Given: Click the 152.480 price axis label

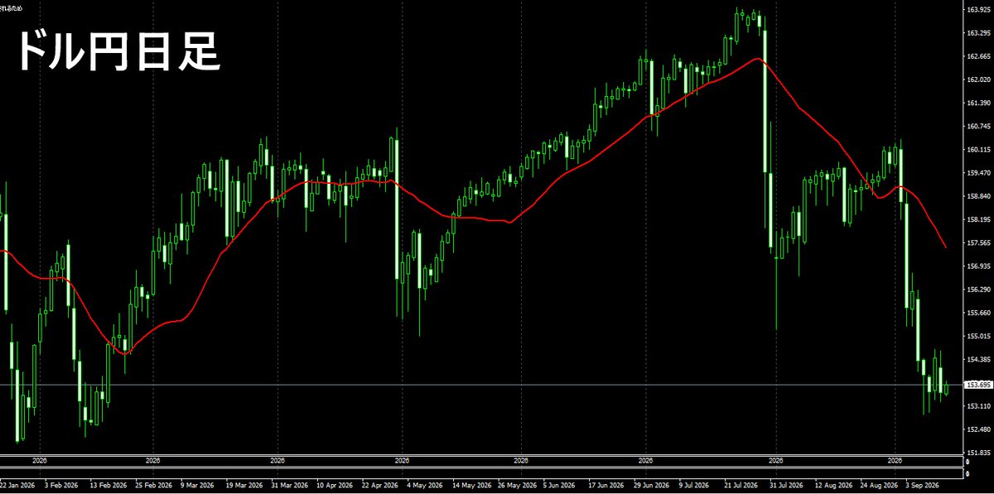Looking at the screenshot, I should coord(978,429).
